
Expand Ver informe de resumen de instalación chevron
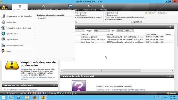(x=5, y=90)
